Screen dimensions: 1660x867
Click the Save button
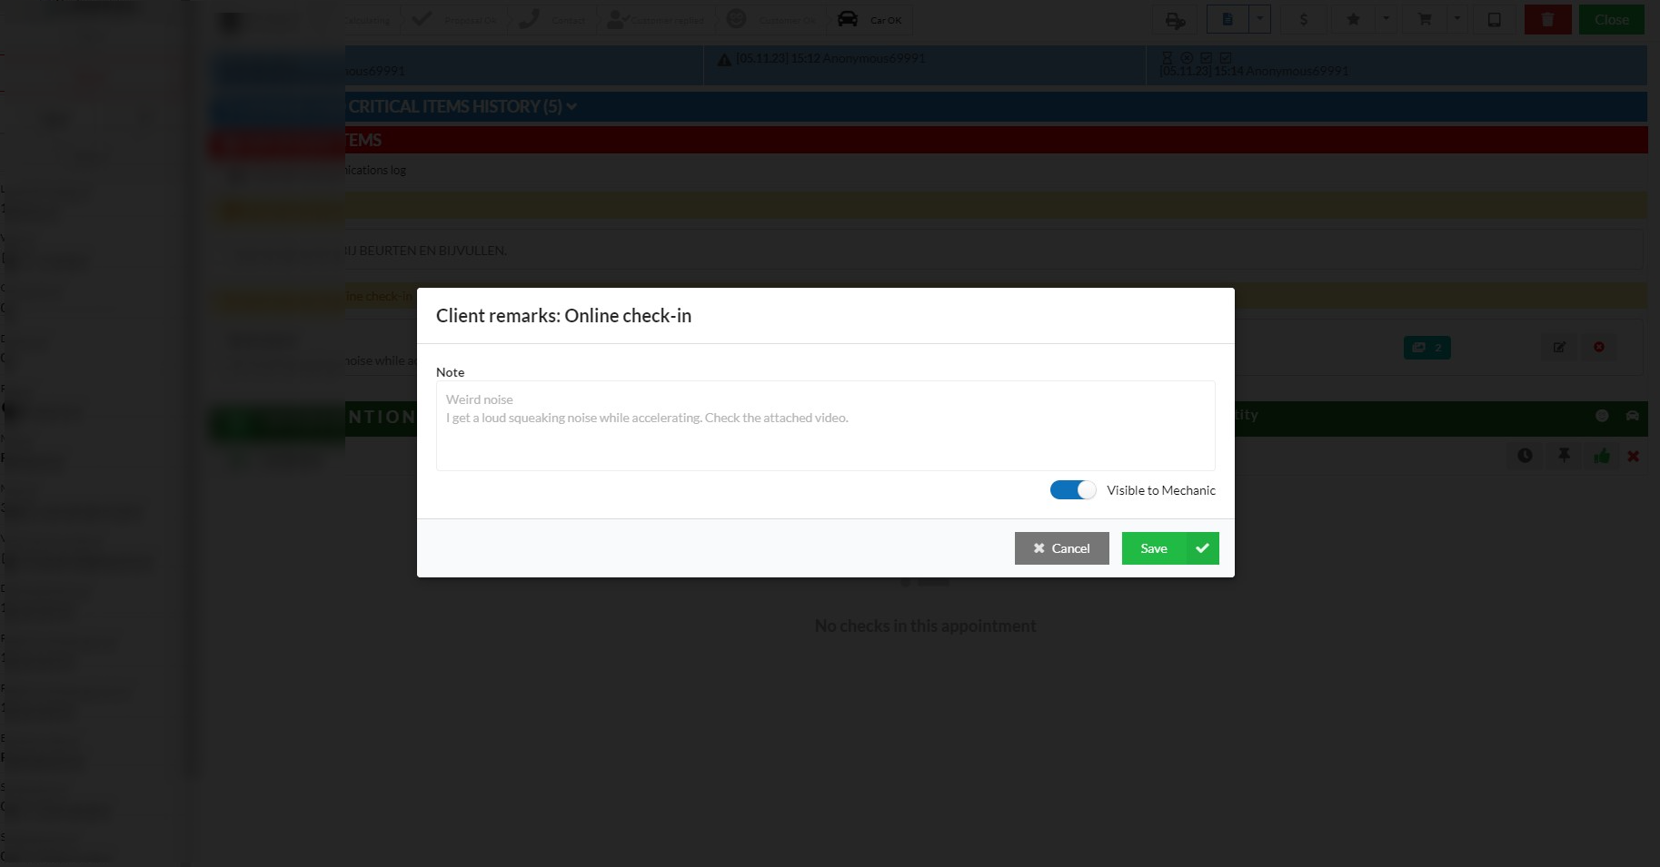click(1169, 548)
